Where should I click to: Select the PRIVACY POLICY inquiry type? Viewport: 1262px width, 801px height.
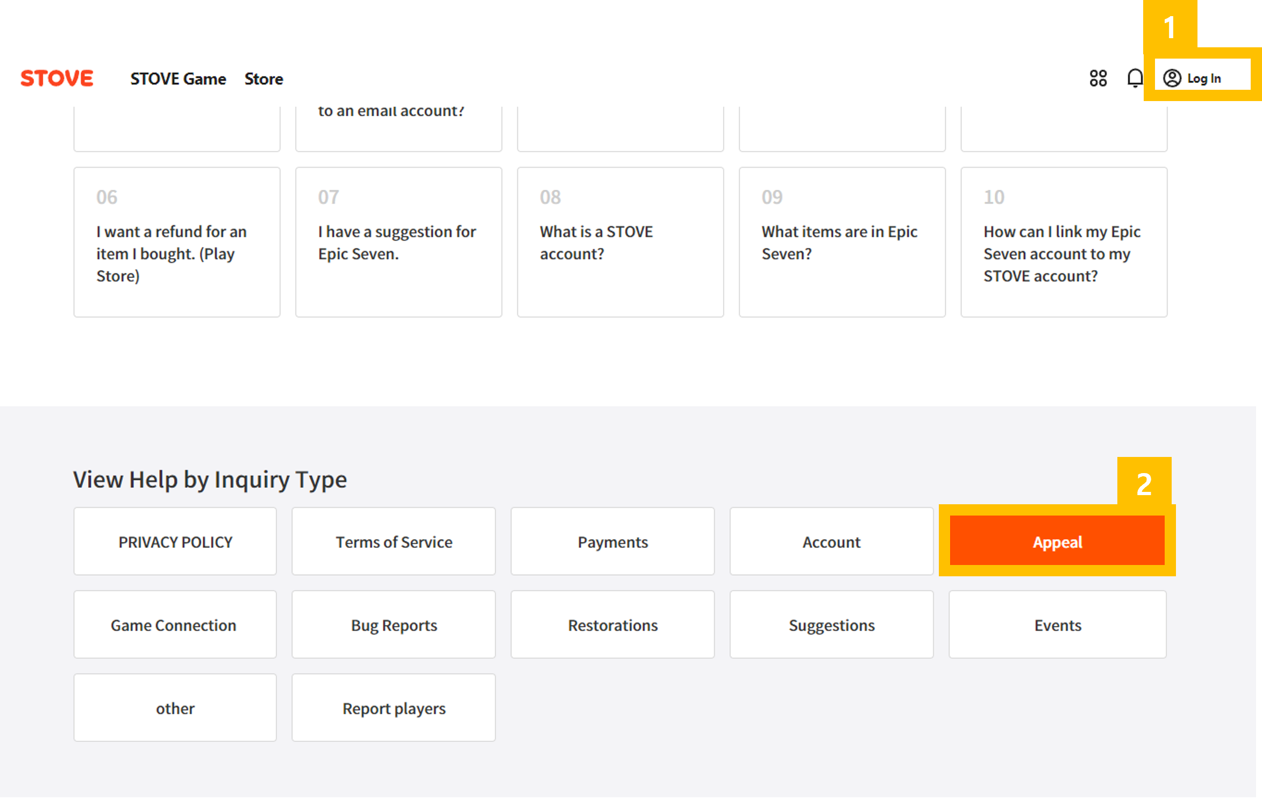pyautogui.click(x=175, y=541)
